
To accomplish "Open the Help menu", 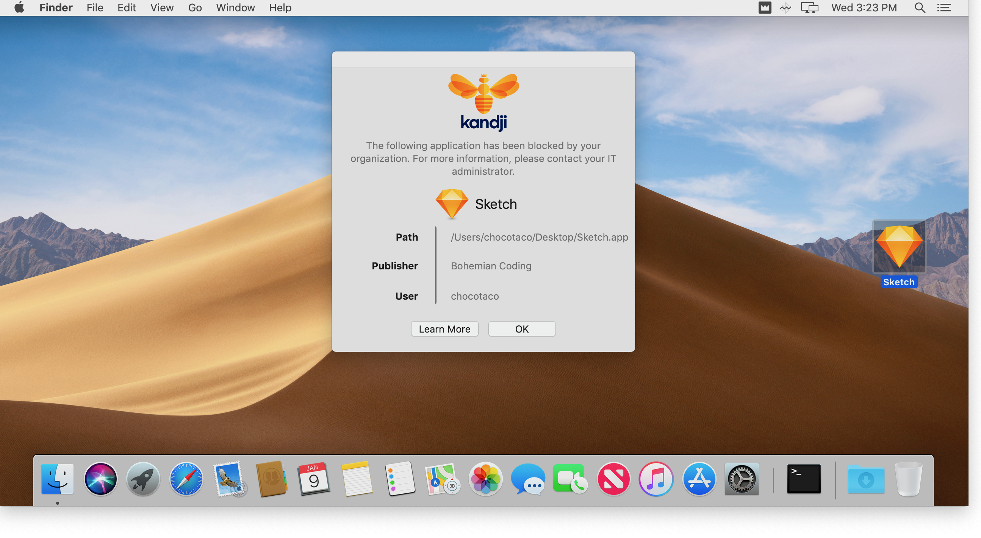I will pos(280,8).
